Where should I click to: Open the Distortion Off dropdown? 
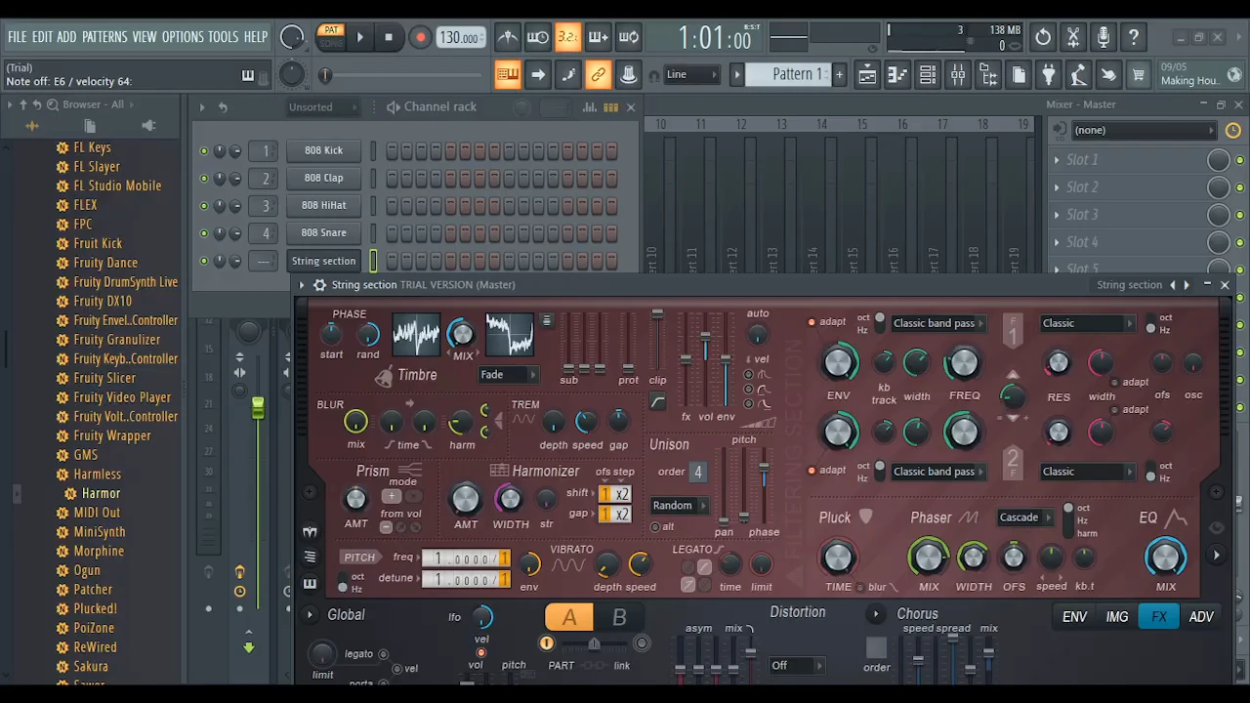tap(797, 666)
